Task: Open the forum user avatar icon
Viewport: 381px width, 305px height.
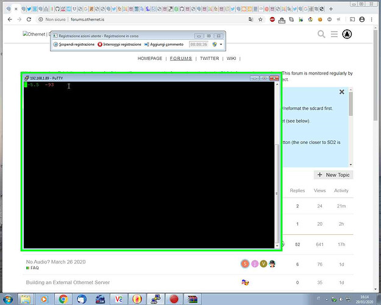Action: [x=347, y=34]
